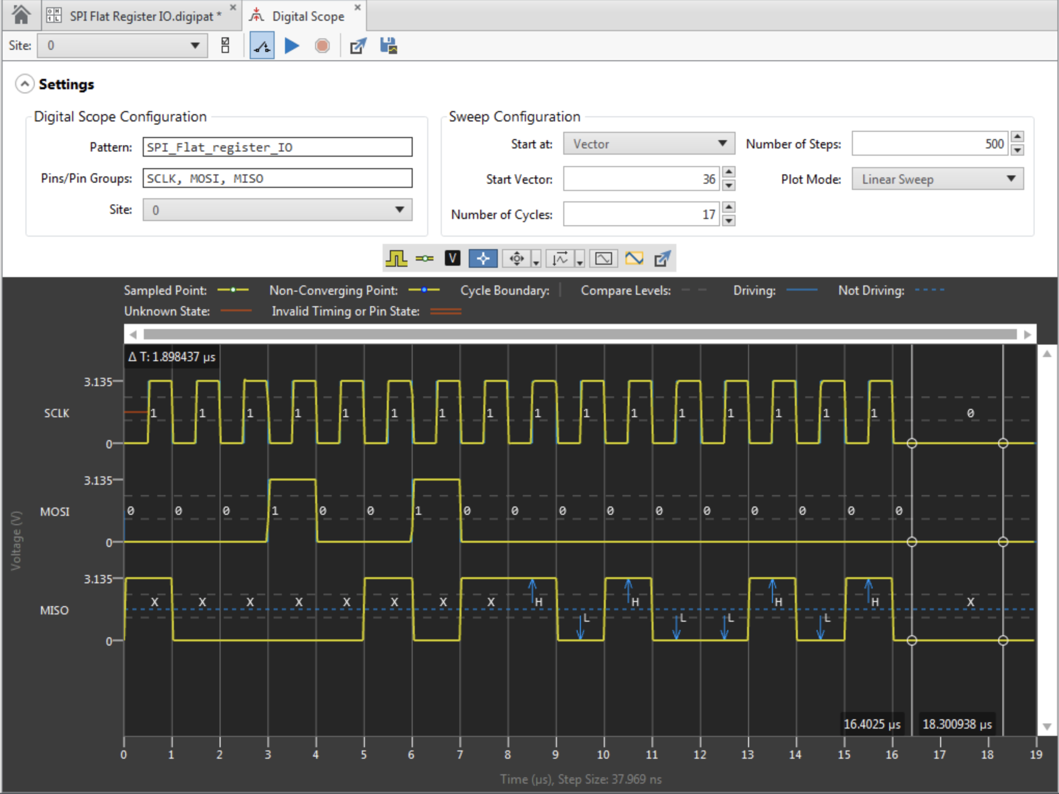The image size is (1059, 794).
Task: Toggle the digital waveform display icon
Action: pos(396,258)
